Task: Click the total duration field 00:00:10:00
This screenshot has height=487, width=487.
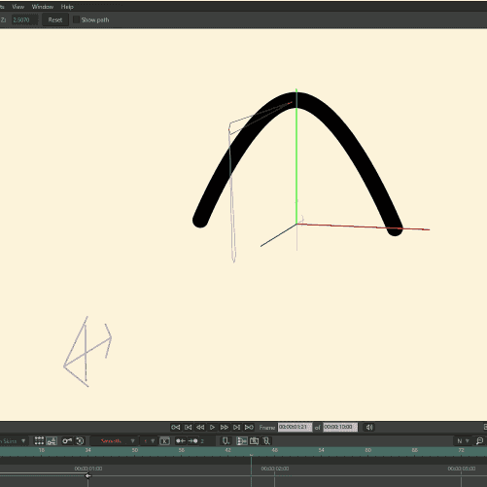Action: 340,427
